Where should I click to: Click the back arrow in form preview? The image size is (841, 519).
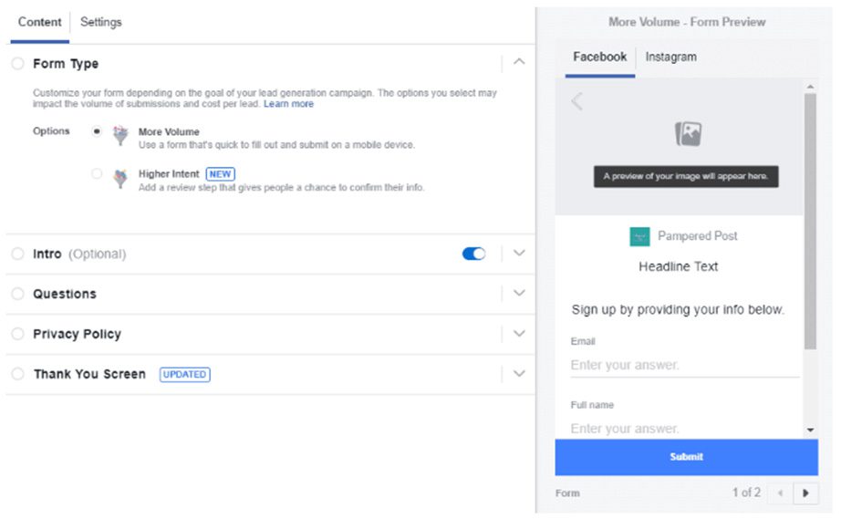pyautogui.click(x=576, y=101)
